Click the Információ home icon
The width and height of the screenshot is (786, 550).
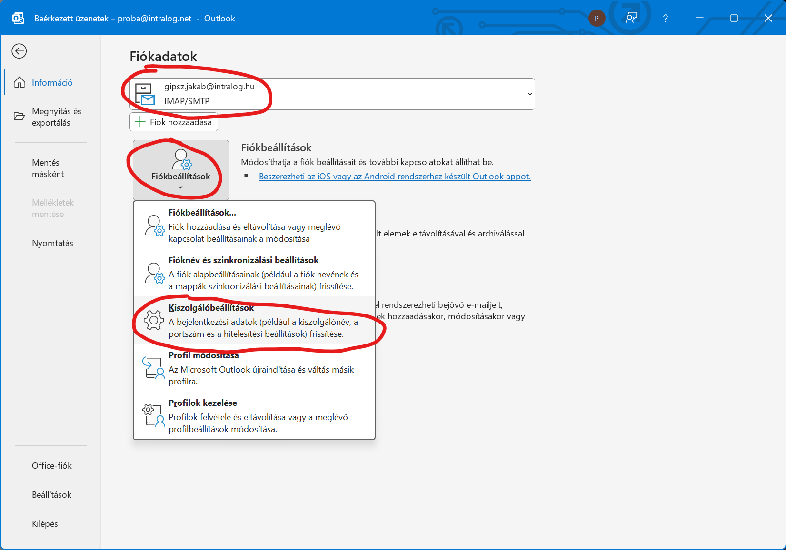[20, 82]
